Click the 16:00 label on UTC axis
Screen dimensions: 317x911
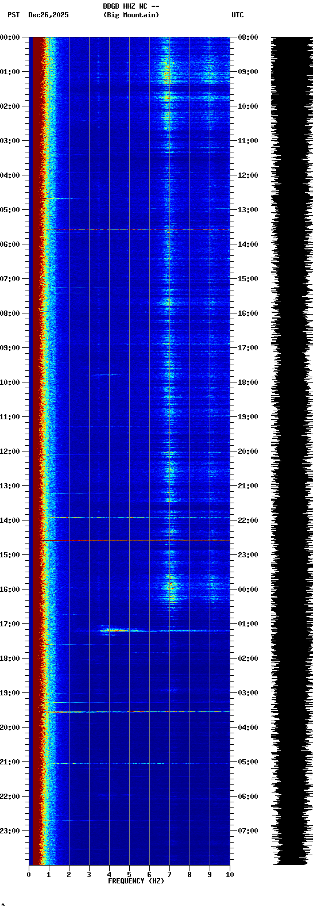tap(248, 313)
